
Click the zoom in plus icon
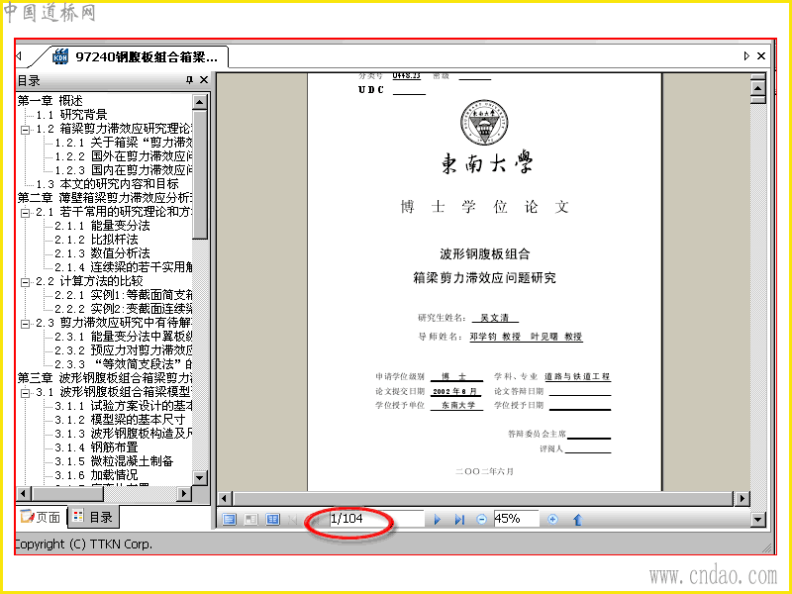(552, 519)
